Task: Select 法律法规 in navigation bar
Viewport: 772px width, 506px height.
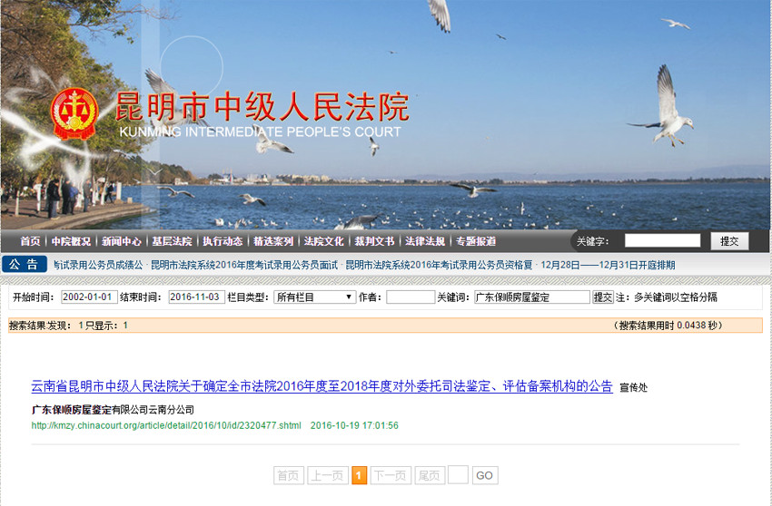Action: coord(424,241)
